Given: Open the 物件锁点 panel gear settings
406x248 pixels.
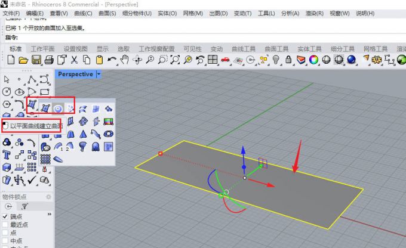Looking at the screenshot, I should 48,197.
